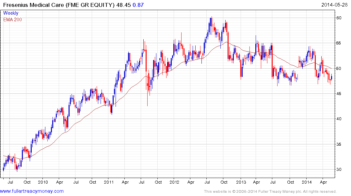Image resolution: width=351 pixels, height=196 pixels.
Task: Click the EMA 200 legend label
Action: [12, 20]
